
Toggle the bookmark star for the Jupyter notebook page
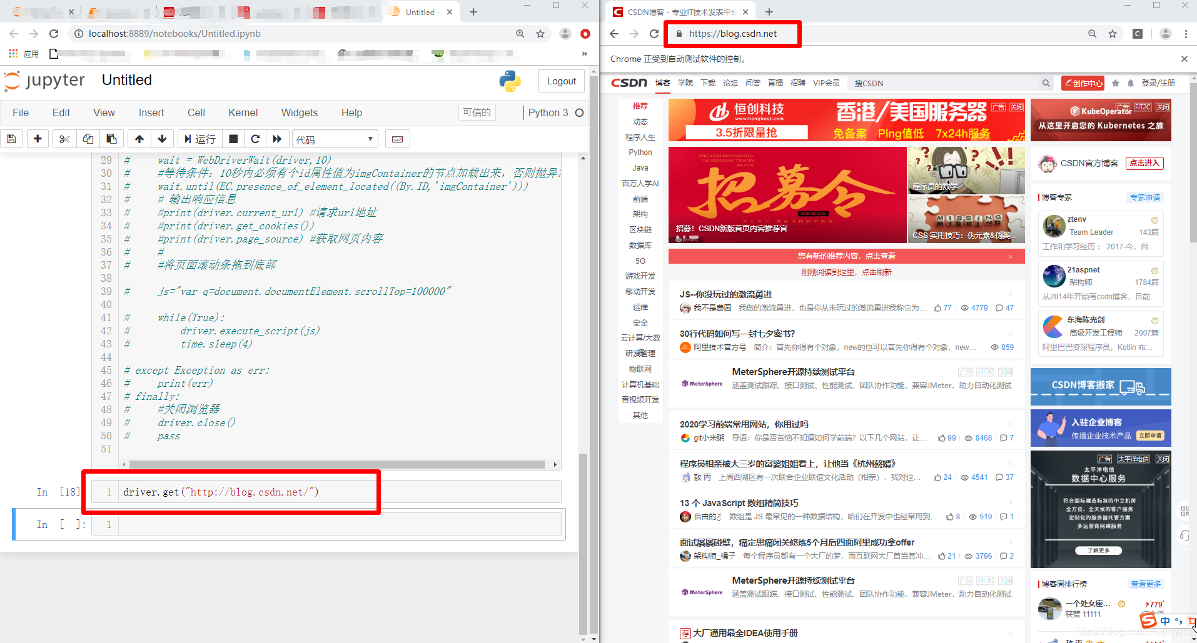pyautogui.click(x=540, y=34)
